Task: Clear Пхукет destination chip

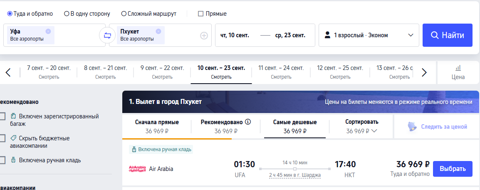Action: (158, 31)
